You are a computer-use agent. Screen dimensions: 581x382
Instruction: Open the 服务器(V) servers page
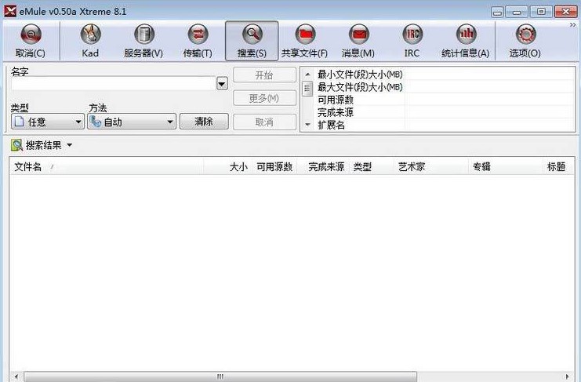pos(143,41)
